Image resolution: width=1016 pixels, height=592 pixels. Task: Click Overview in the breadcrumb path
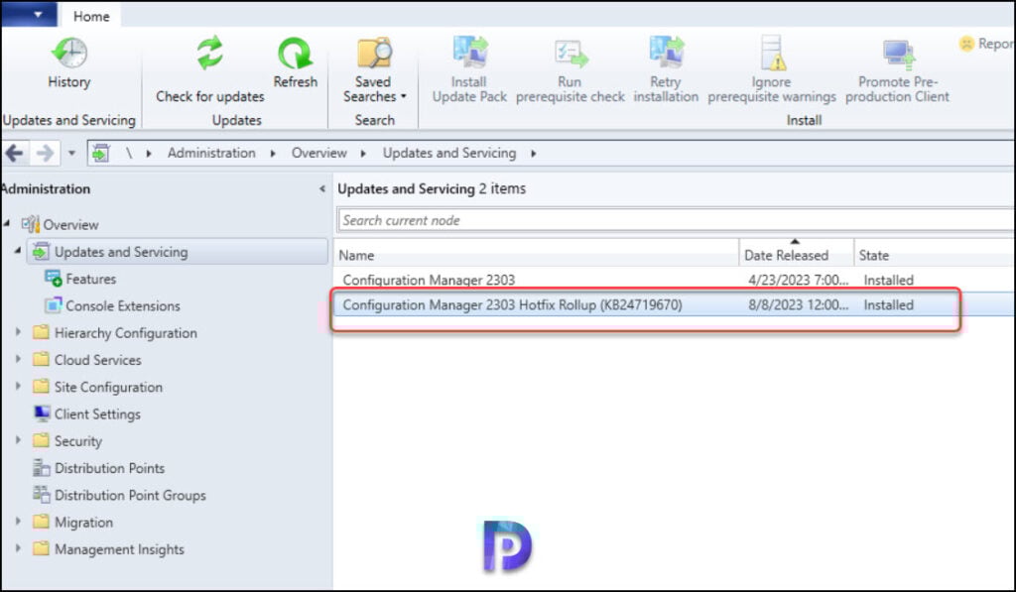click(x=318, y=153)
